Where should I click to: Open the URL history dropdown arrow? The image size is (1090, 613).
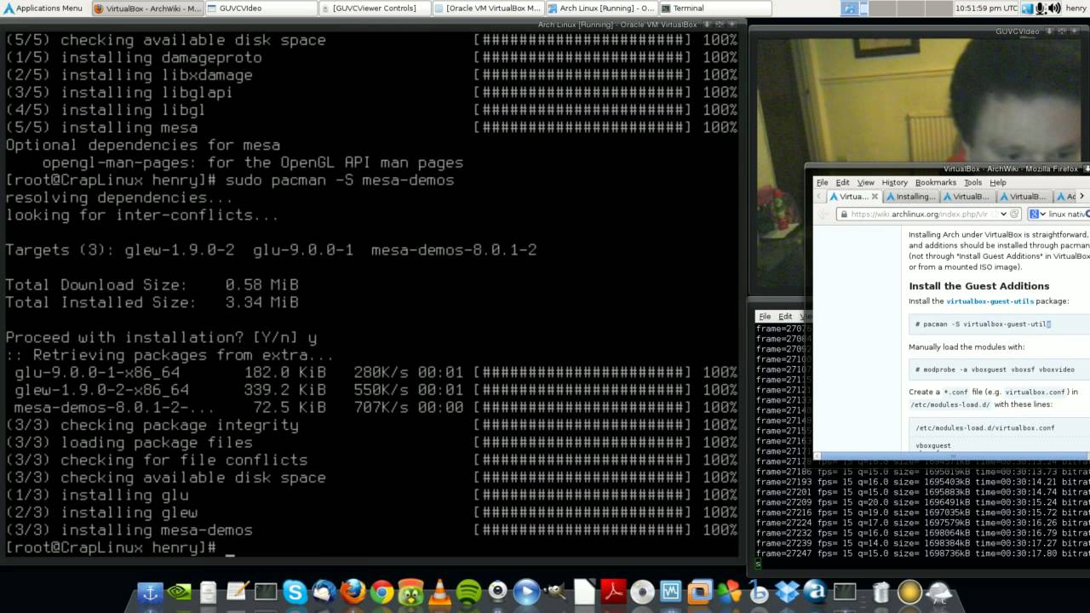(1003, 214)
